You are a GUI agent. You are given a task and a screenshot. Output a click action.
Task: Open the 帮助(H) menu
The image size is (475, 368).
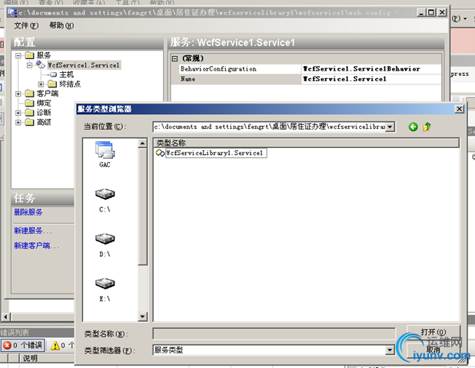(61, 25)
